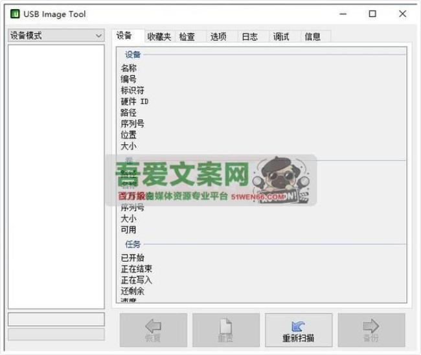The height and width of the screenshot is (355, 421).
Task: Select the 序列号 label in 设备 section
Action: [132, 124]
